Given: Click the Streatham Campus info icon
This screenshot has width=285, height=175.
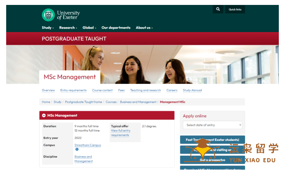Looking at the screenshot, I should (77, 149).
